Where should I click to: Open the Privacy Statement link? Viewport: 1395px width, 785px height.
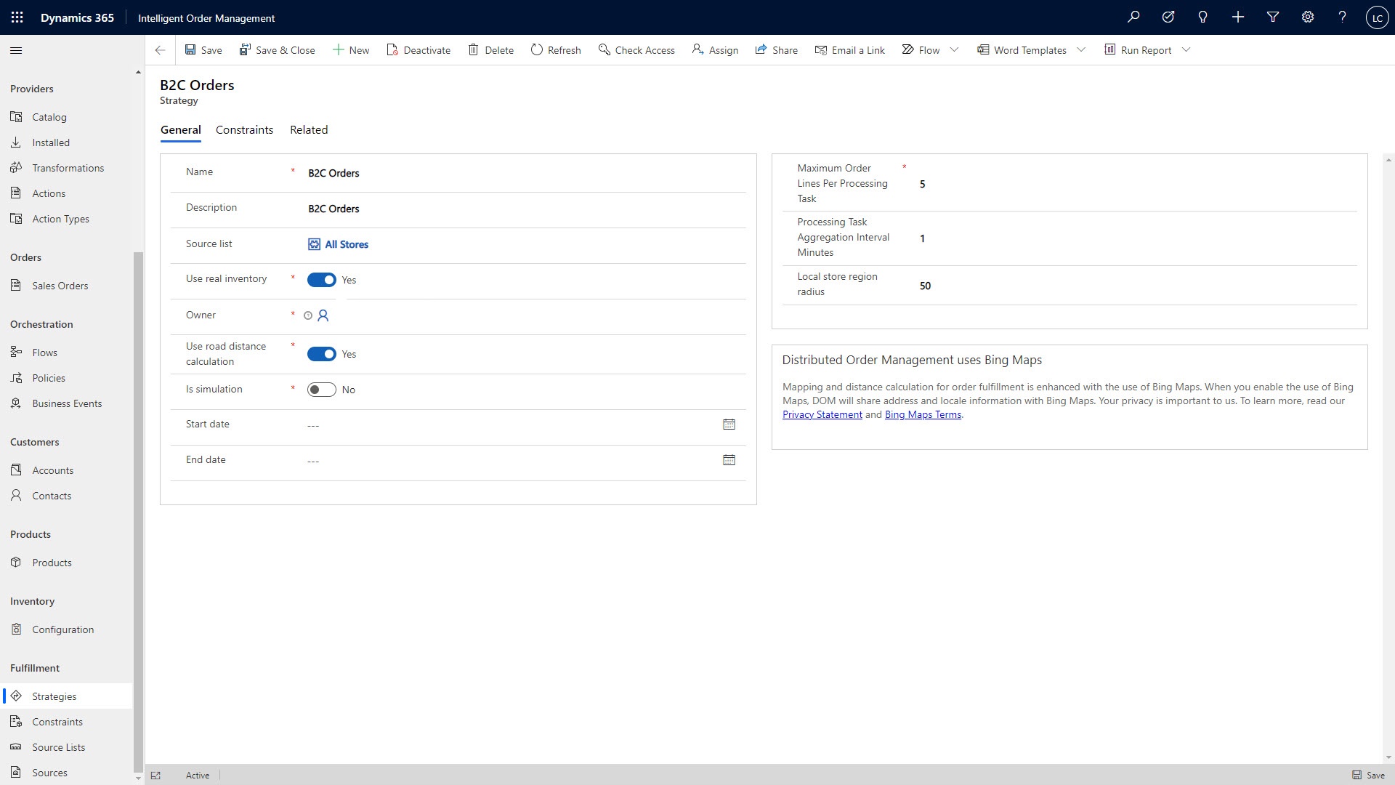point(822,415)
